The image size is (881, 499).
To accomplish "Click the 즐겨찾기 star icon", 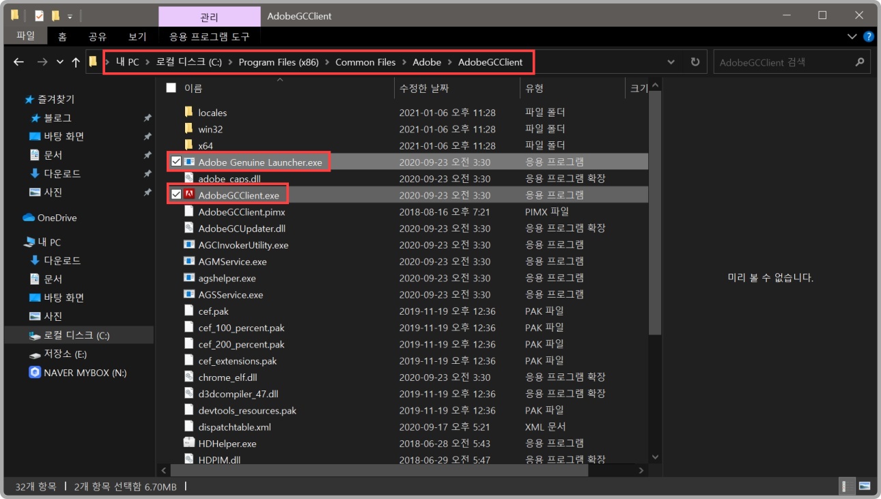I will coord(29,100).
